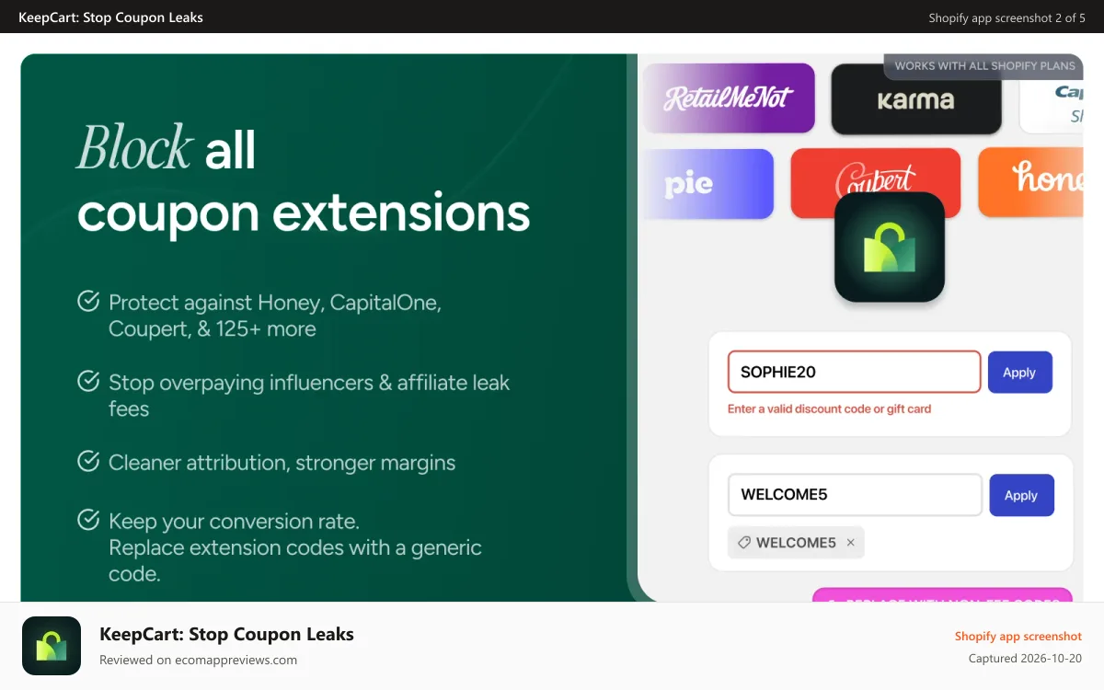
Task: Click the tag icon in WELCOME5 chip
Action: click(x=744, y=543)
